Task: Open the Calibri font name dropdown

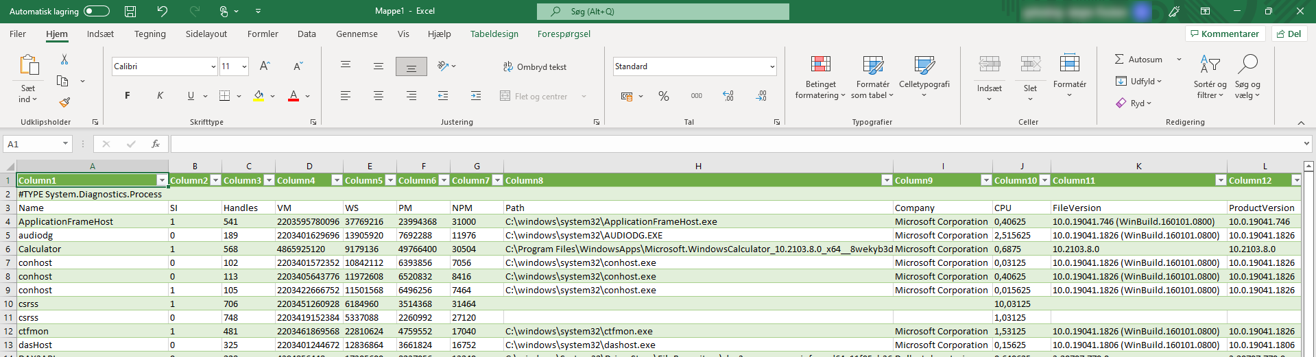Action: (213, 66)
